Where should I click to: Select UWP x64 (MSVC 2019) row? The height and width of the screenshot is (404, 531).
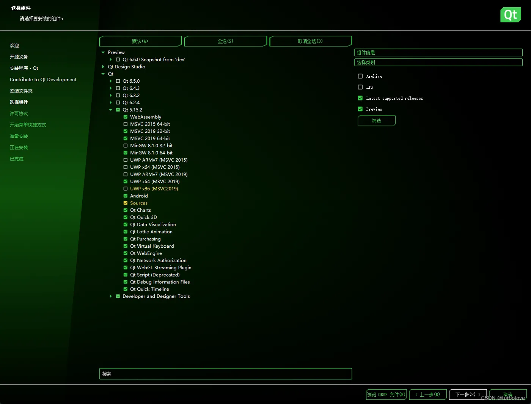[155, 182]
